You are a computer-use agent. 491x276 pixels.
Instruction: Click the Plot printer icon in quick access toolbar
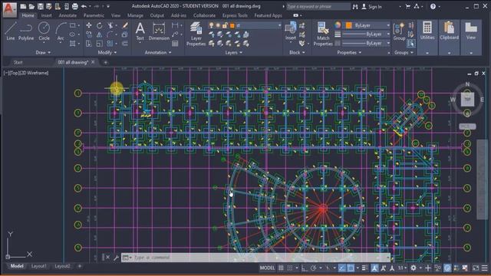75,6
